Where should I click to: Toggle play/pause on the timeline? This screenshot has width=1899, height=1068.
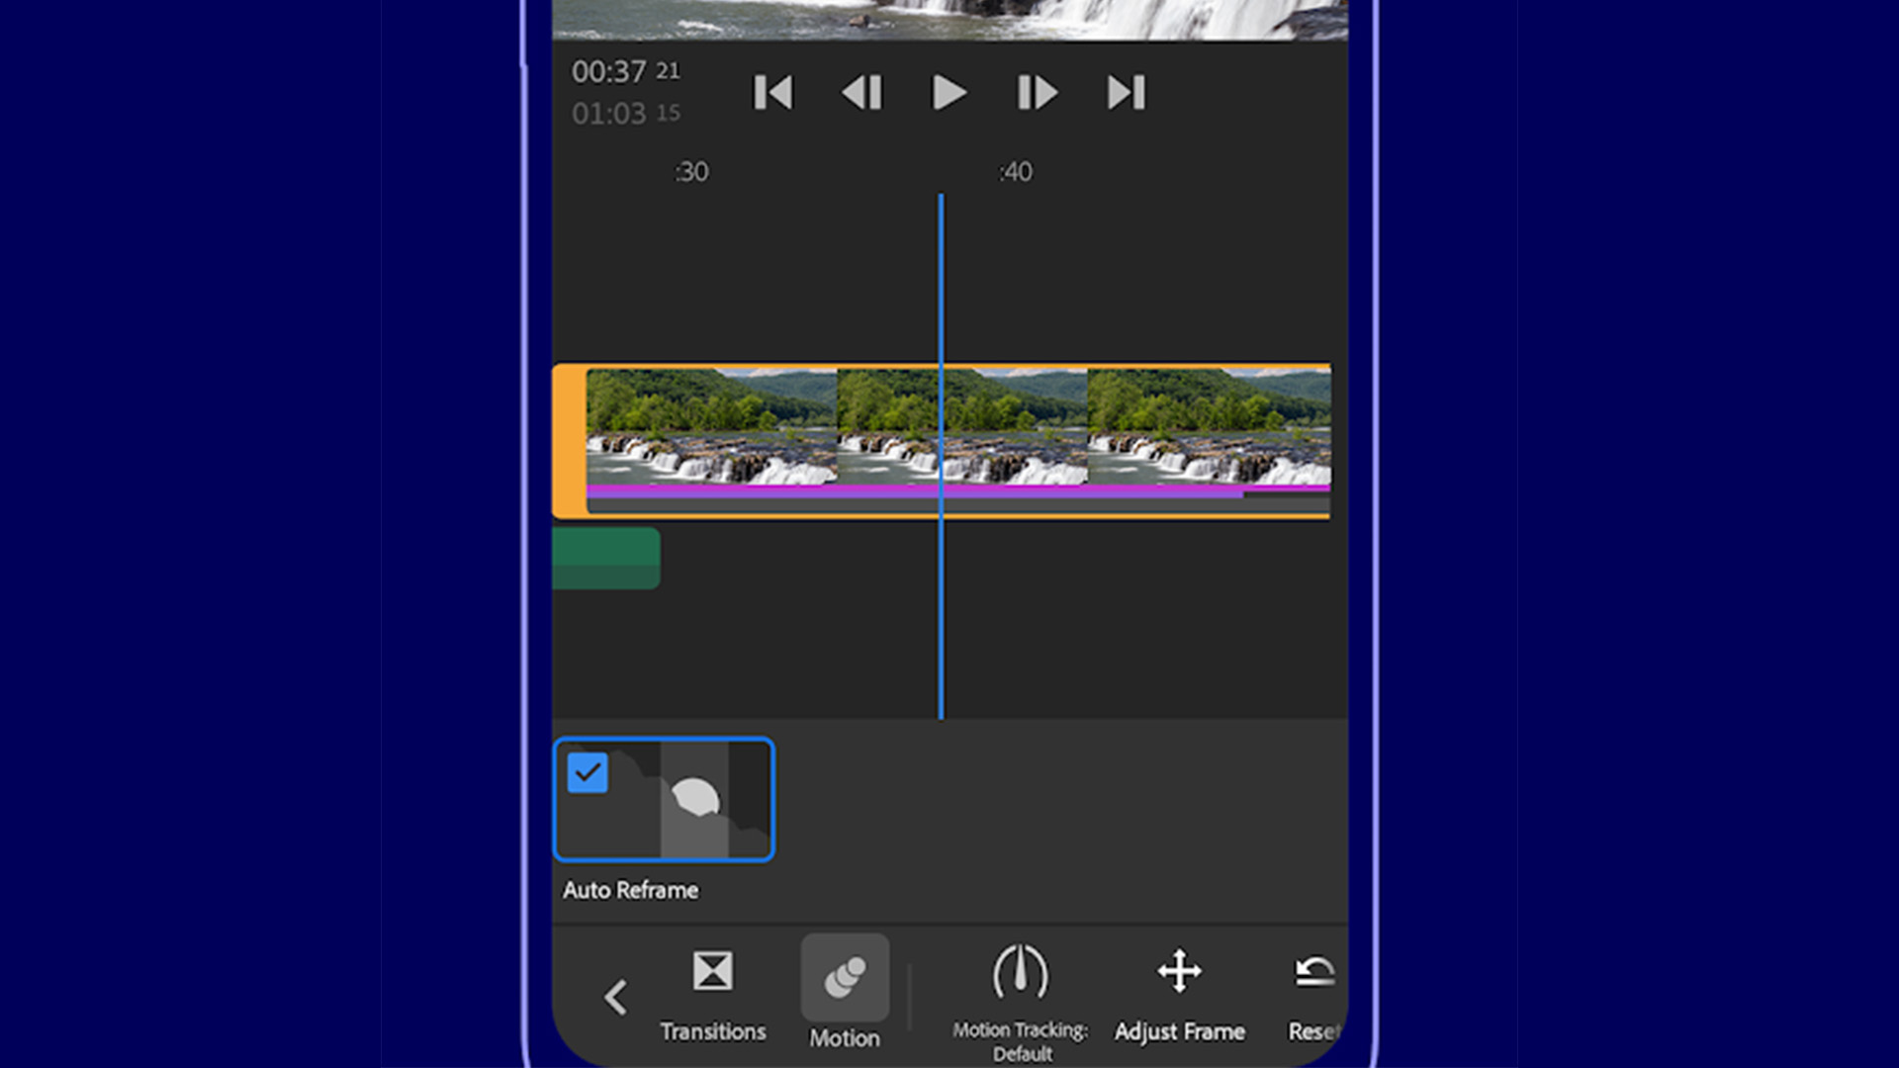(949, 91)
